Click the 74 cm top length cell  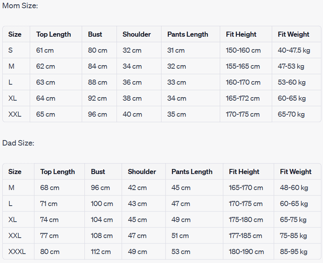tap(49, 220)
